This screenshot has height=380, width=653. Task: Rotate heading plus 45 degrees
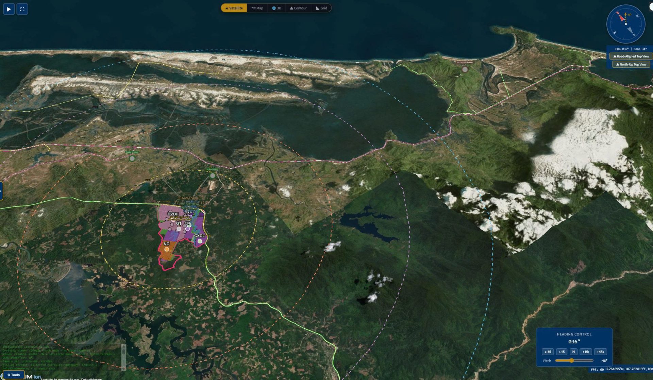click(600, 352)
